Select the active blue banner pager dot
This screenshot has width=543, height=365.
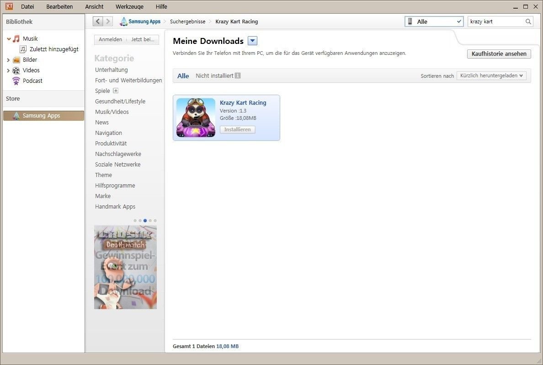(x=145, y=220)
